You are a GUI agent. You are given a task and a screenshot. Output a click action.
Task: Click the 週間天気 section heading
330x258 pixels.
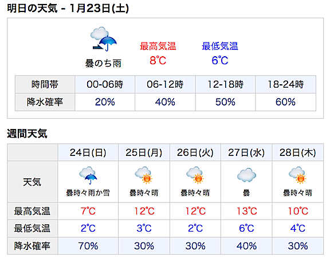27,134
